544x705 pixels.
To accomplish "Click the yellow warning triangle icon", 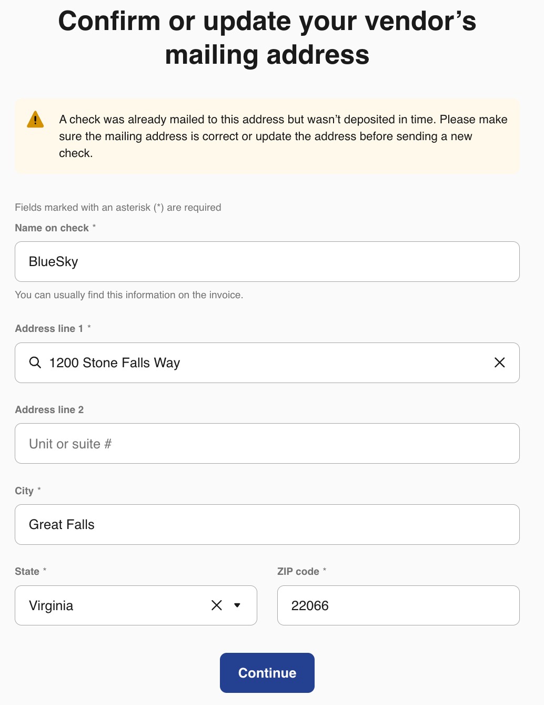I will 35,120.
